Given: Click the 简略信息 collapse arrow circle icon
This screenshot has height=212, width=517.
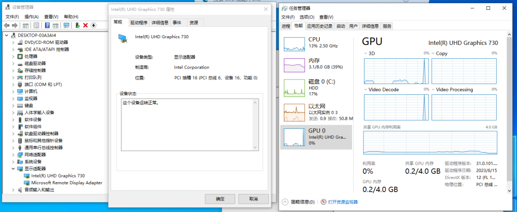Looking at the screenshot, I should click(x=285, y=202).
